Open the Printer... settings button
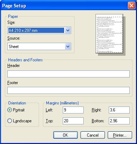 120,135
